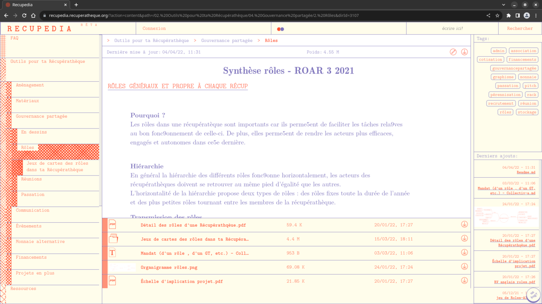The image size is (542, 304).
Task: Download the Rôles folder via header download icon
Action: click(x=464, y=52)
